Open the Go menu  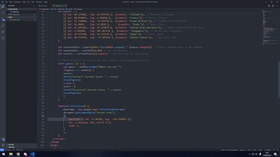pyautogui.click(x=28, y=2)
